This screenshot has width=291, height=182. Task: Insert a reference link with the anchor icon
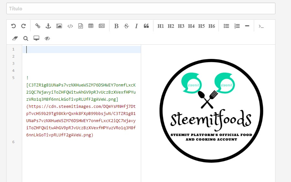point(48,26)
